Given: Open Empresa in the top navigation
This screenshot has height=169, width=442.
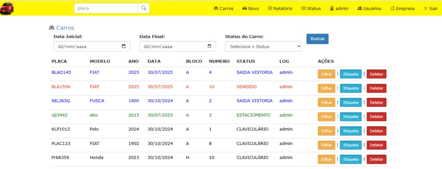Looking at the screenshot, I should (x=403, y=9).
